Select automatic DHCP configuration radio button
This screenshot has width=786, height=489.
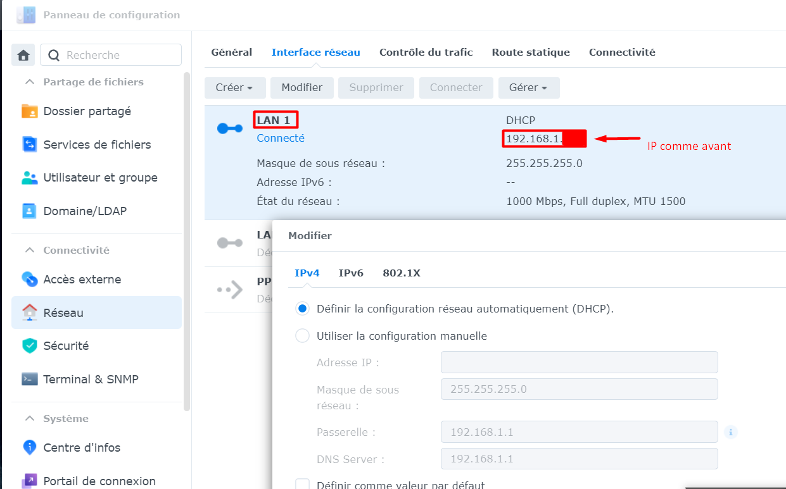click(x=303, y=309)
